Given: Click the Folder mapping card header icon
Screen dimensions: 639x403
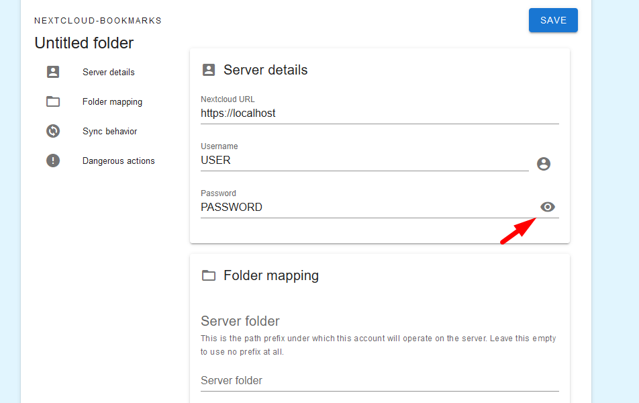Looking at the screenshot, I should (x=209, y=275).
